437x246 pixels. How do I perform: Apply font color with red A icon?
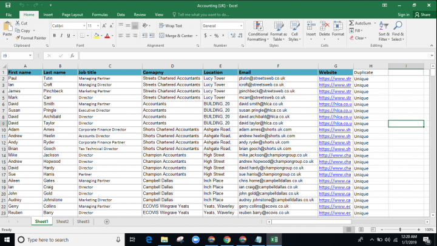[107, 36]
